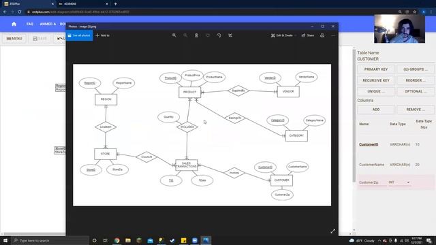The image size is (436, 245).
Task: Click the REMOVE column button
Action: pyautogui.click(x=416, y=110)
